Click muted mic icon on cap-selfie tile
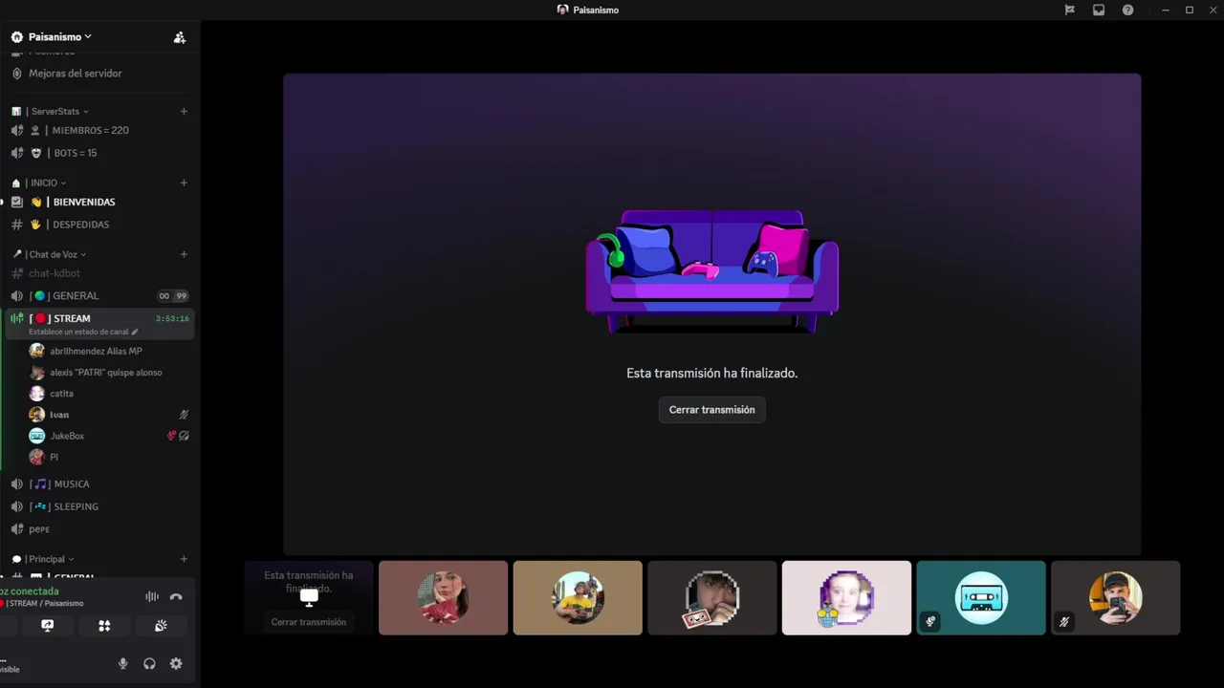Image resolution: width=1224 pixels, height=688 pixels. (x=1064, y=621)
